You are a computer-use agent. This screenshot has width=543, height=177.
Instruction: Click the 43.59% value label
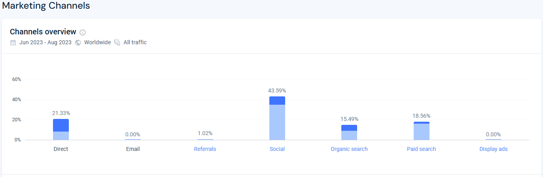tap(277, 90)
